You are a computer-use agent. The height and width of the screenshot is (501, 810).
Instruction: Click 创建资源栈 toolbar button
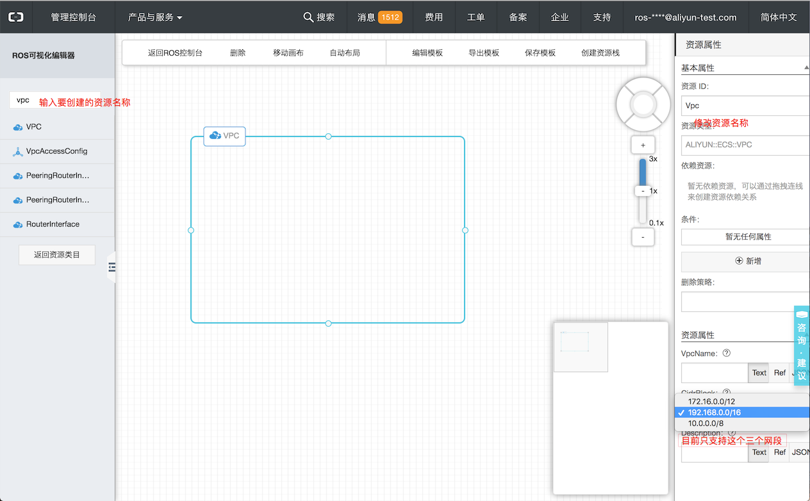pyautogui.click(x=600, y=53)
